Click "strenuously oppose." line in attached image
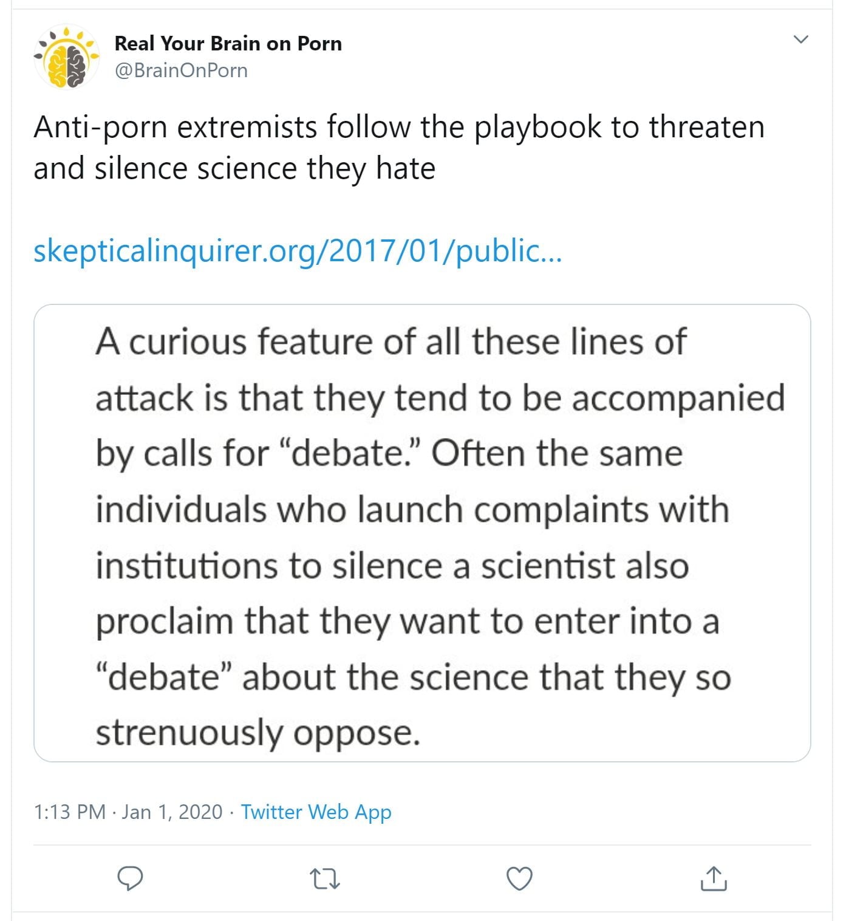This screenshot has height=921, width=846. pos(258,732)
